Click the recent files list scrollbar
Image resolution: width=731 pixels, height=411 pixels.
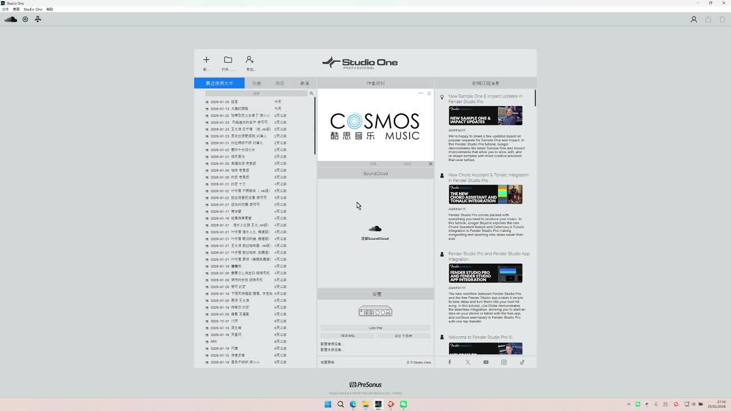click(315, 126)
